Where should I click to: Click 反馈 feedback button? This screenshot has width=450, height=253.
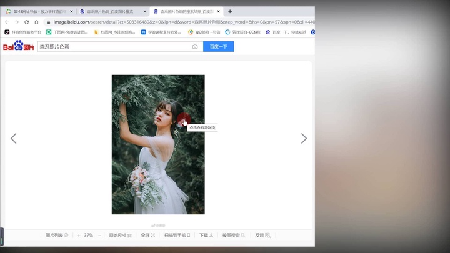coord(262,236)
